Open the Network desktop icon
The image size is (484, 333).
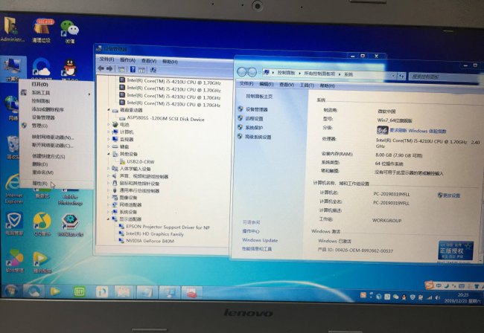(13, 107)
